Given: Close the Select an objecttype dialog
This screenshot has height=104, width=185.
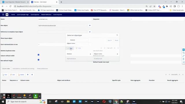Looking at the screenshot, I should point(117,35).
